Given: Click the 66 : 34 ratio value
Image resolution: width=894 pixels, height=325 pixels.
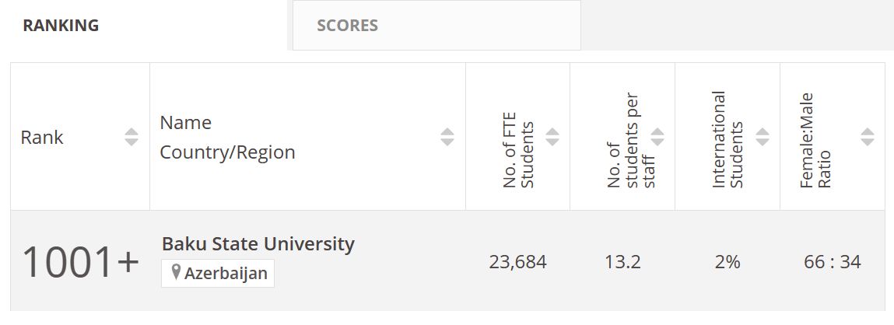Looking at the screenshot, I should coord(833,262).
